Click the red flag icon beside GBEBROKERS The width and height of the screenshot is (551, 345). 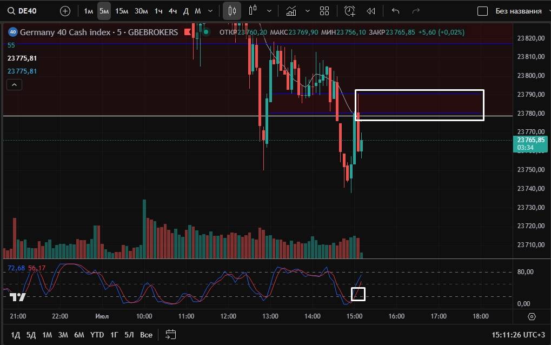[x=188, y=32]
